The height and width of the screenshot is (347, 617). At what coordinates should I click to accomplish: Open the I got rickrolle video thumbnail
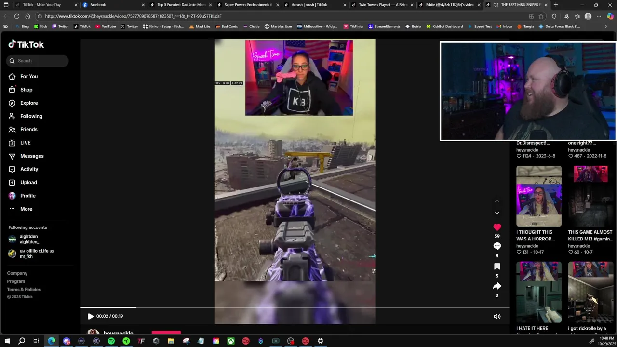(590, 292)
